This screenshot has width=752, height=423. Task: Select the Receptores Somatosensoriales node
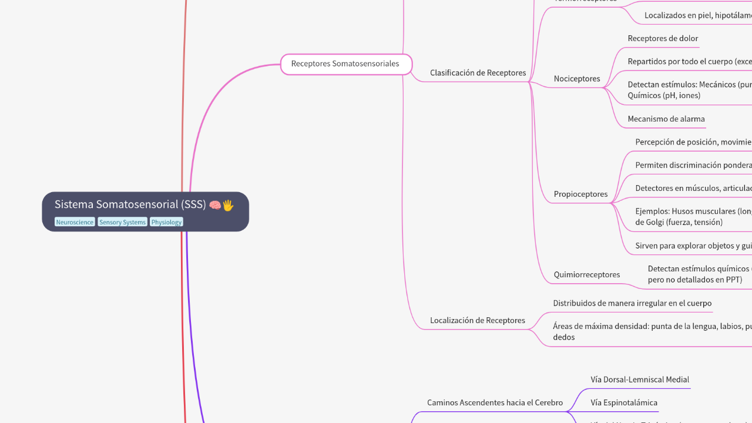click(x=345, y=64)
